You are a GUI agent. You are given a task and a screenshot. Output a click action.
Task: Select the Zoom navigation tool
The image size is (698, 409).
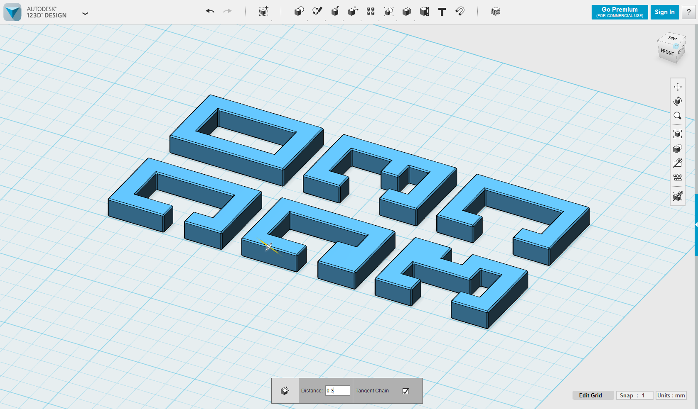[x=678, y=116]
